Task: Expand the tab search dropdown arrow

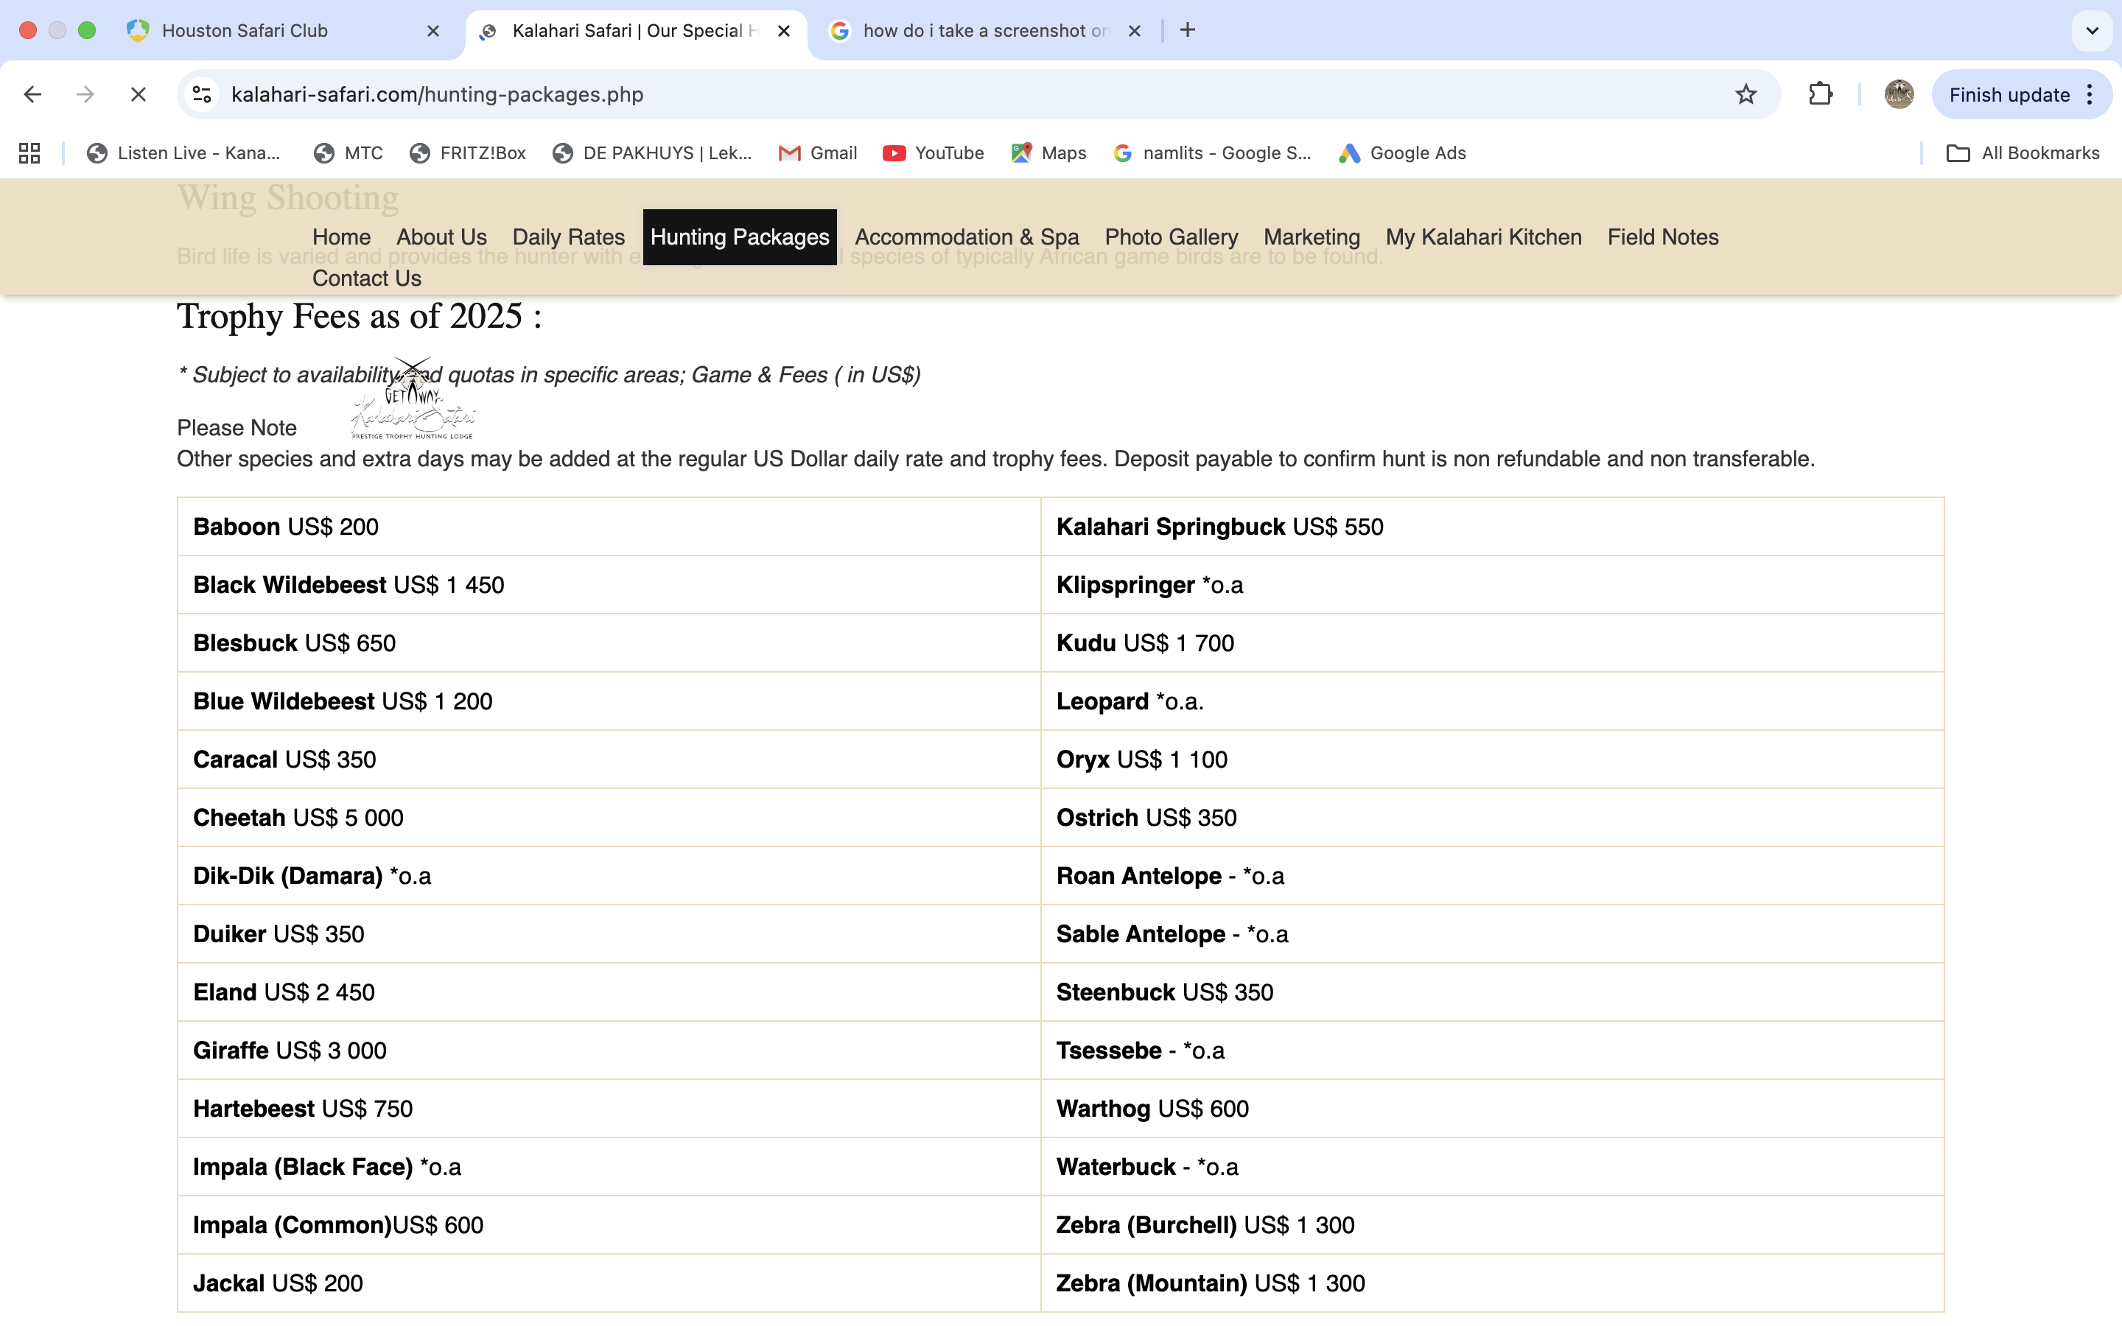Action: (2093, 31)
